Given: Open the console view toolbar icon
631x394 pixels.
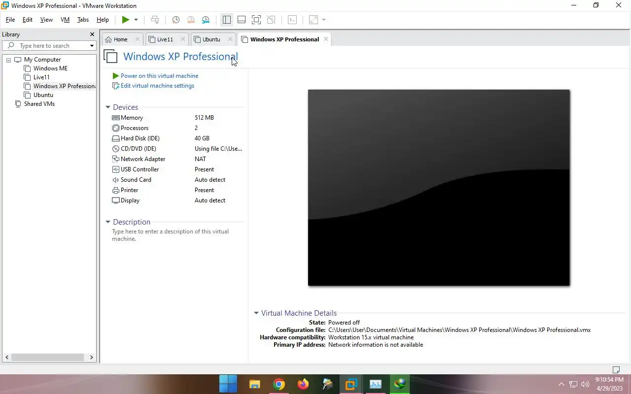Looking at the screenshot, I should [292, 20].
